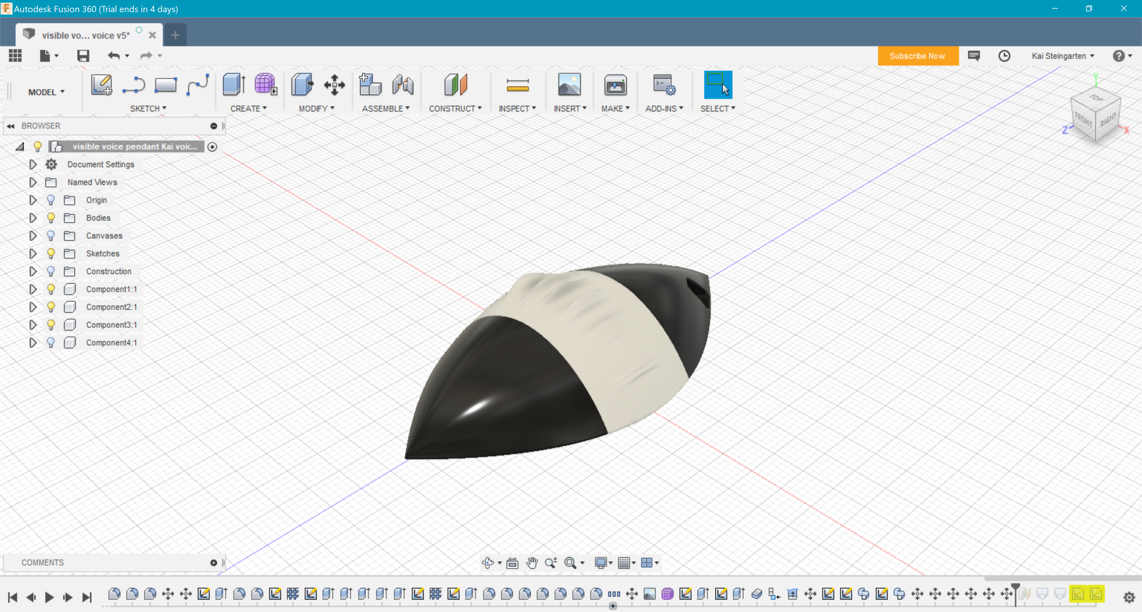Screen dimensions: 1142x612
Task: Click the Measure tool icon
Action: pos(517,85)
